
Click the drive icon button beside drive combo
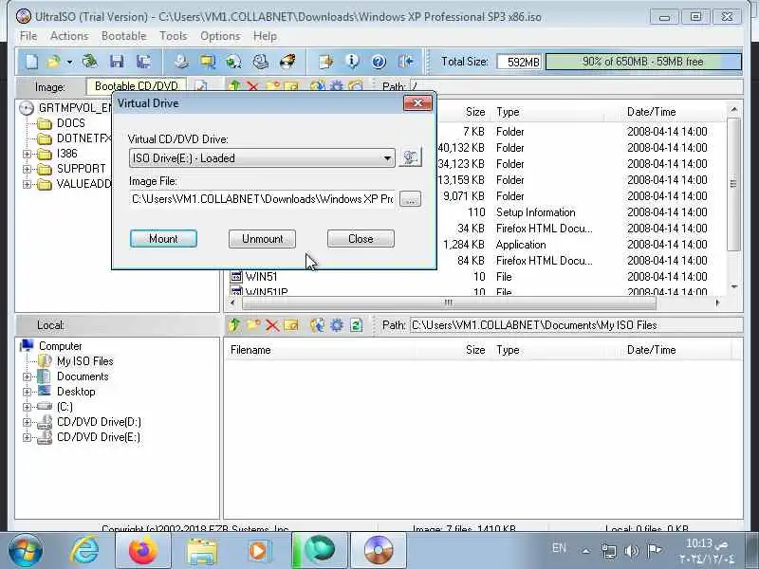click(x=410, y=157)
